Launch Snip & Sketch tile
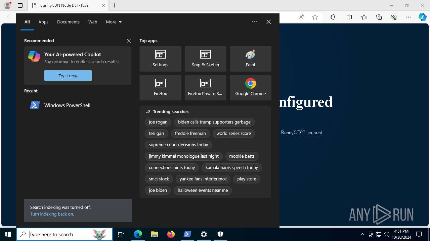The height and width of the screenshot is (241, 430). (x=205, y=59)
